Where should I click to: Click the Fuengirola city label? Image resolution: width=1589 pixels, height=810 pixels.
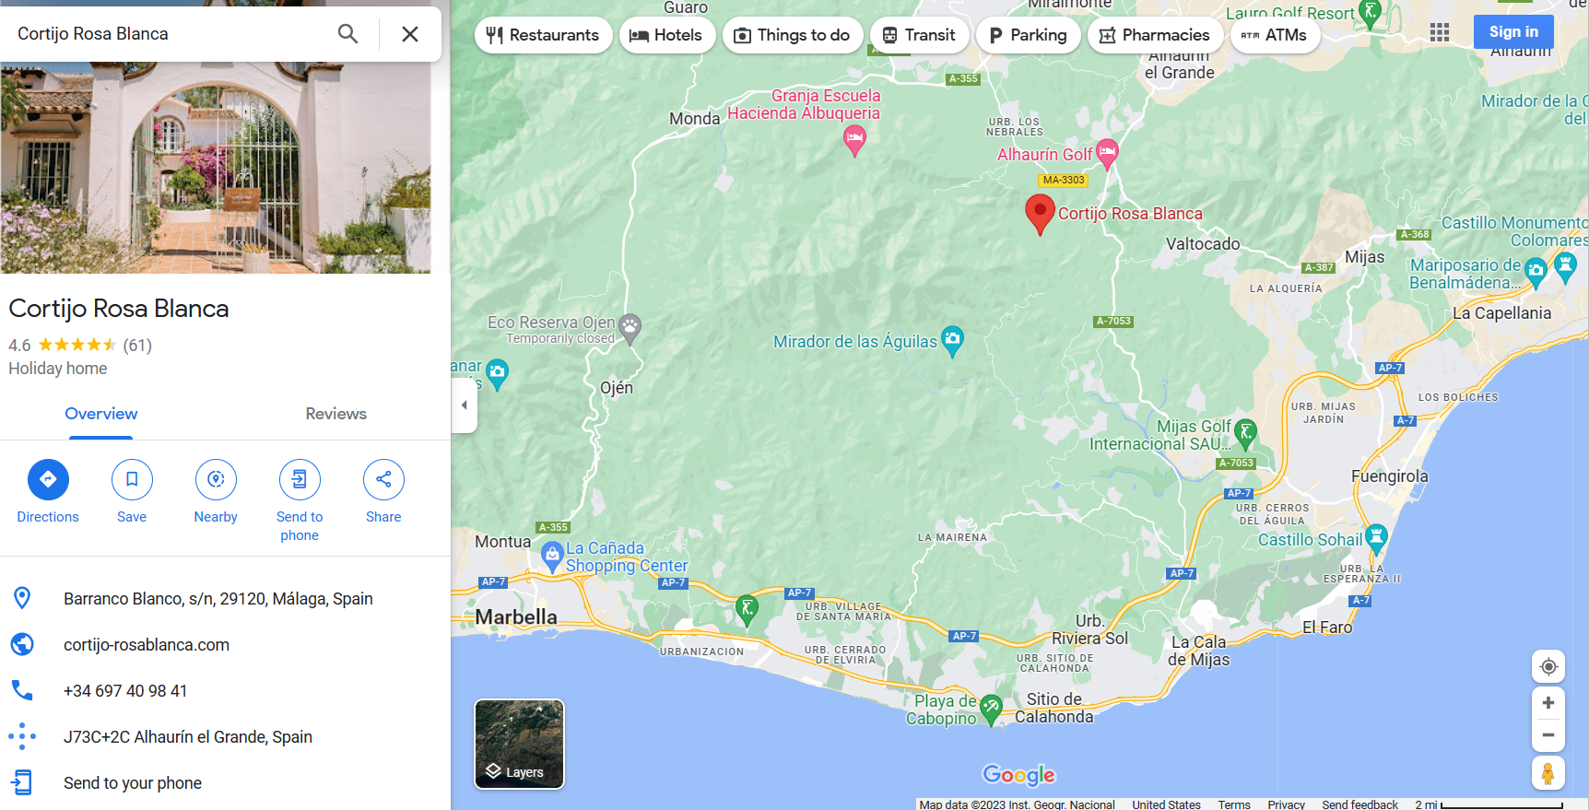click(x=1389, y=476)
